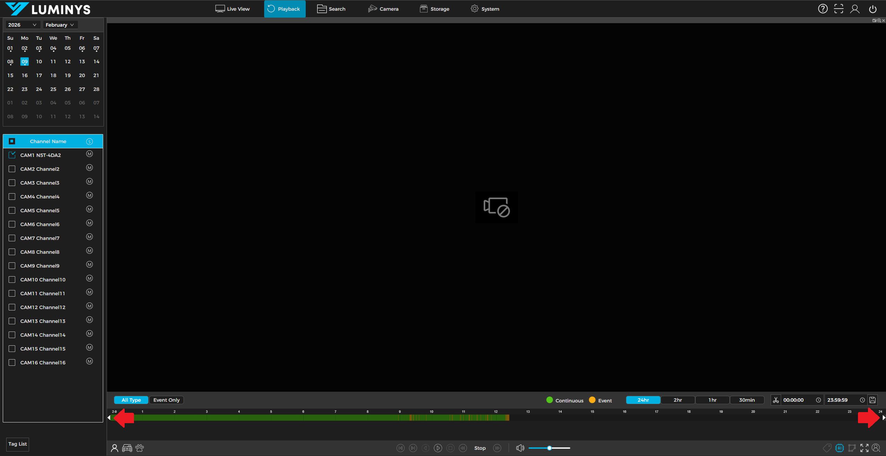The image size is (886, 456).
Task: Enable the CAM12 Channel12 checkbox
Action: tap(12, 307)
